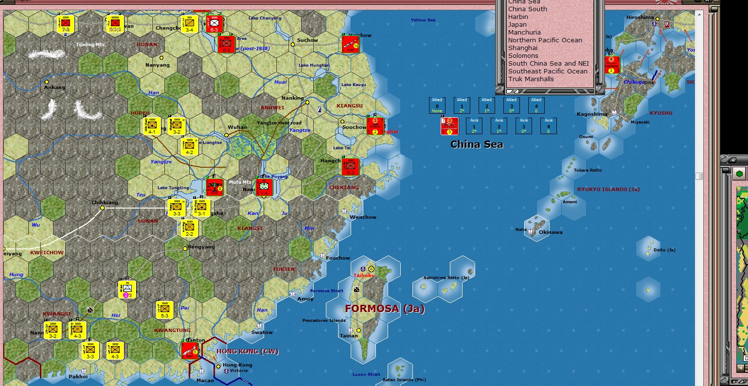Choose Solomons in the map list
The width and height of the screenshot is (748, 386).
point(523,55)
